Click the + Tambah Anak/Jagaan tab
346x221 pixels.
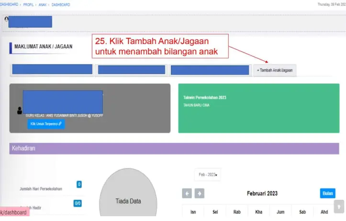click(275, 70)
